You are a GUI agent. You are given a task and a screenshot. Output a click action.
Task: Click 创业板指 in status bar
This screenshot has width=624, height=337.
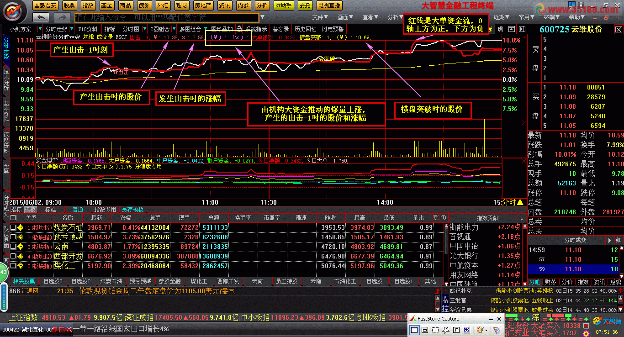click(x=370, y=317)
